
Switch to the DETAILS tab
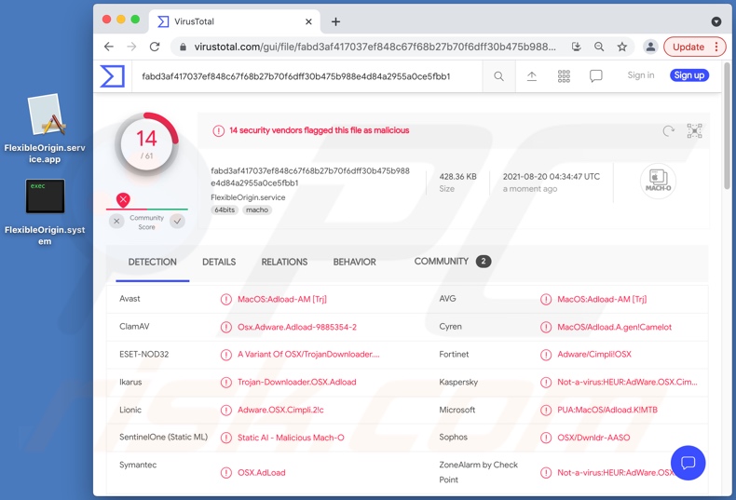(x=219, y=263)
